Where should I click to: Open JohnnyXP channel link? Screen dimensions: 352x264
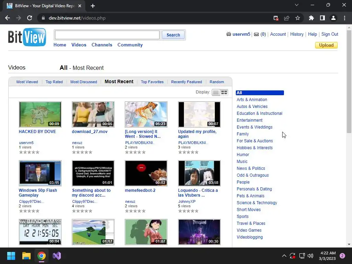point(187,201)
